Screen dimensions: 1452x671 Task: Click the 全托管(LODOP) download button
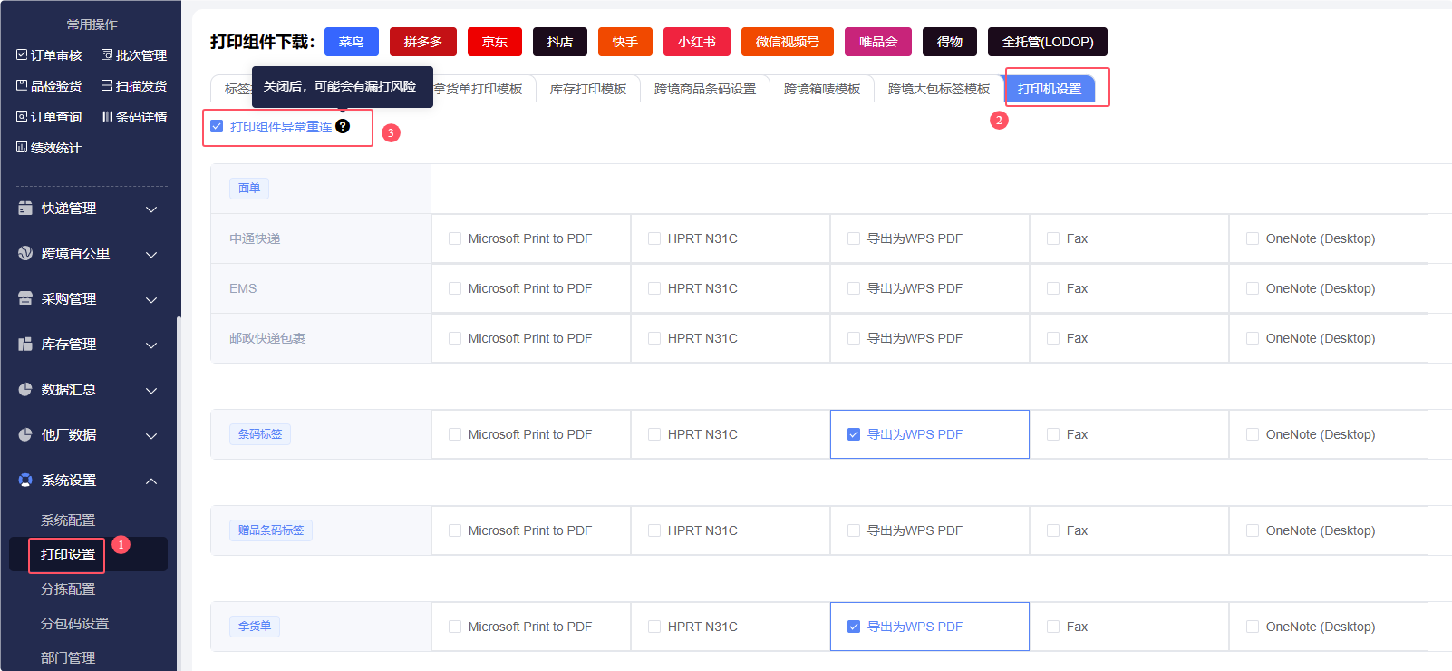[1048, 42]
